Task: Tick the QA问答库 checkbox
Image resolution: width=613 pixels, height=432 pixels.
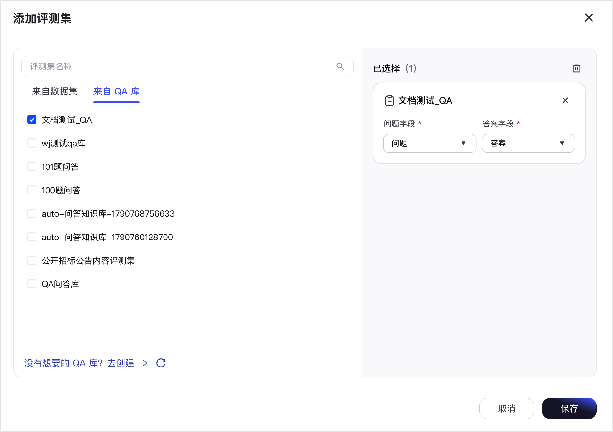Action: 32,284
